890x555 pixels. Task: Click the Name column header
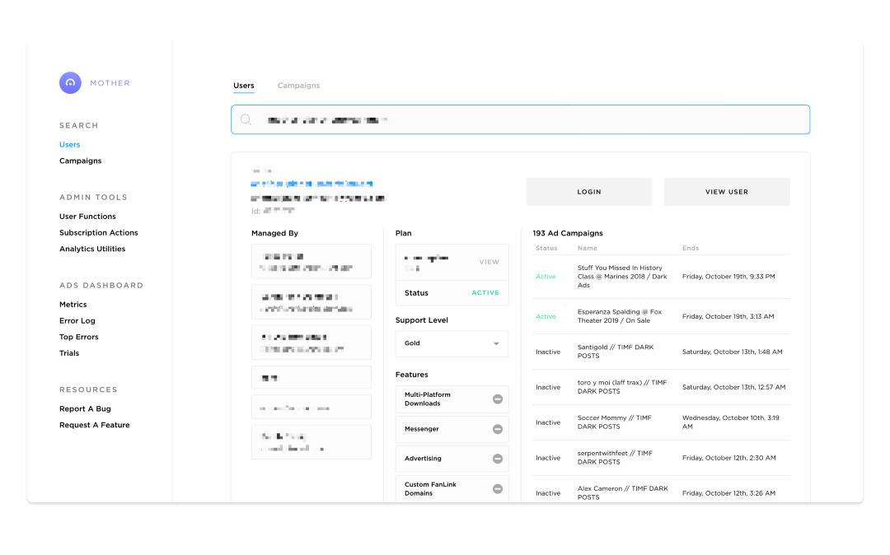pos(587,249)
